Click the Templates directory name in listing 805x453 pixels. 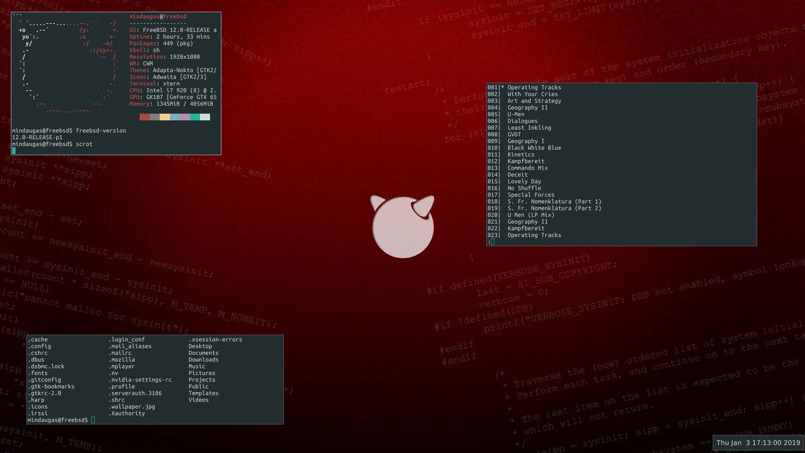pos(204,393)
